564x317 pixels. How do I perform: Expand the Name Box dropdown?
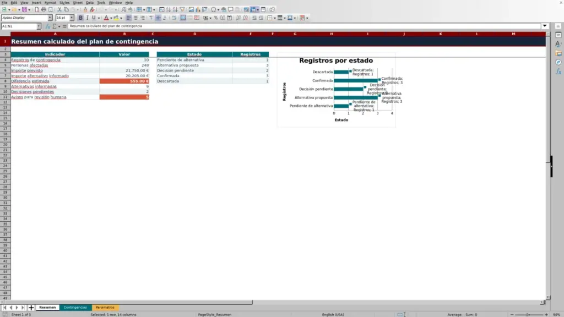point(39,26)
